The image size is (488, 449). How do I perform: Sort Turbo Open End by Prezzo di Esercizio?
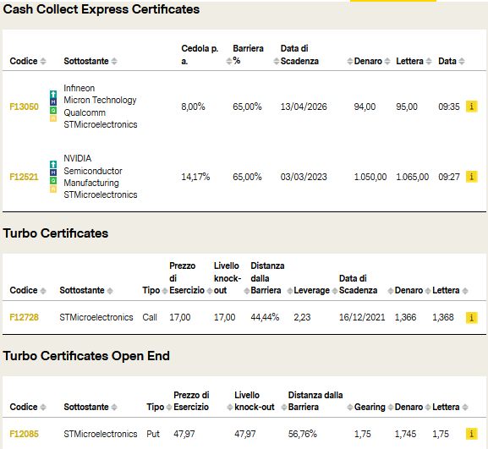[230, 408]
